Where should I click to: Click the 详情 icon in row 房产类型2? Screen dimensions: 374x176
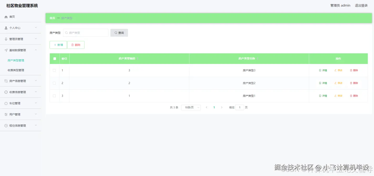(x=320, y=83)
